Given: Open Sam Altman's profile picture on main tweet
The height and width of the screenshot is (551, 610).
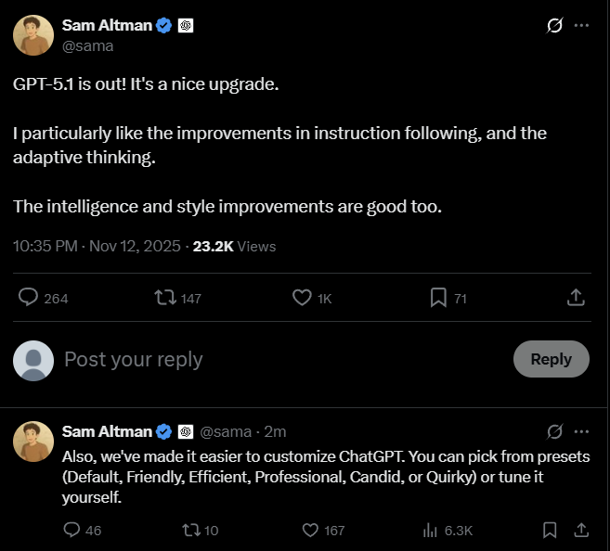Looking at the screenshot, I should (x=32, y=35).
